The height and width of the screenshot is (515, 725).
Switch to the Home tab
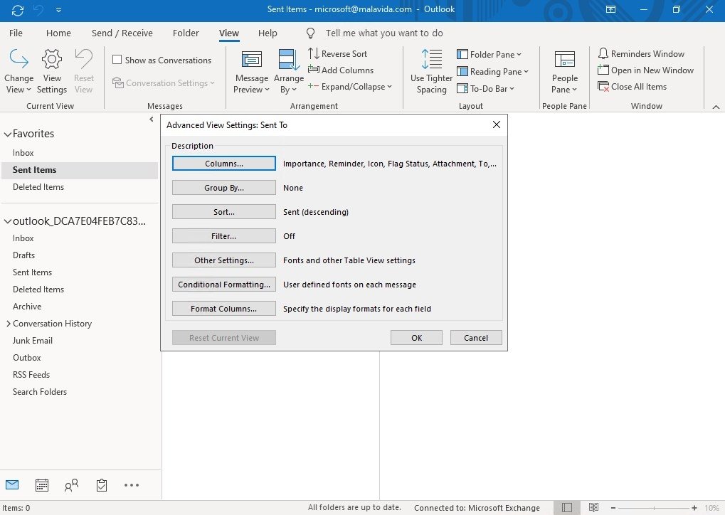tap(59, 33)
